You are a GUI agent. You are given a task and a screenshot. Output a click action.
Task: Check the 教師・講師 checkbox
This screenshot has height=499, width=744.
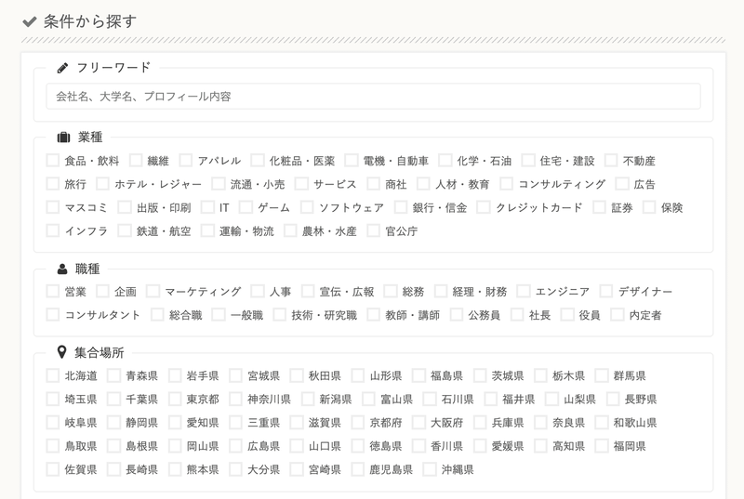[374, 315]
